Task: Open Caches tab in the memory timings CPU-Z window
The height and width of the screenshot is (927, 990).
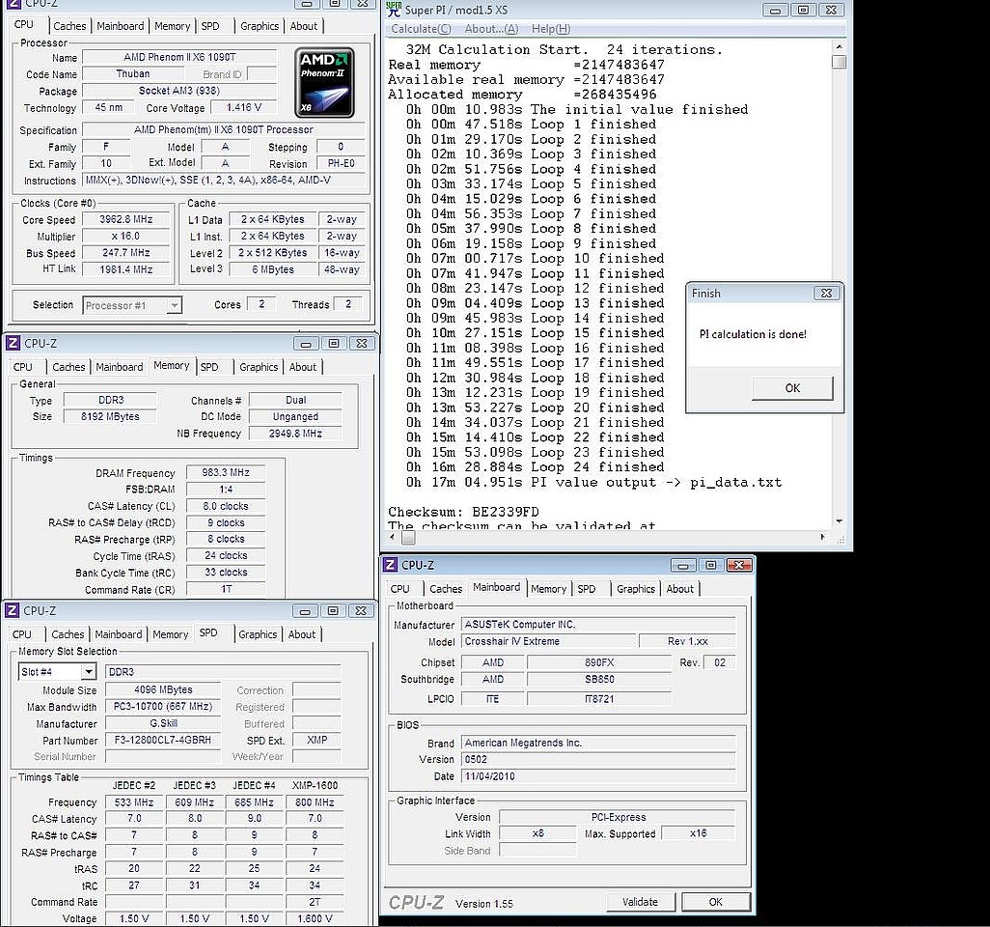Action: [69, 367]
